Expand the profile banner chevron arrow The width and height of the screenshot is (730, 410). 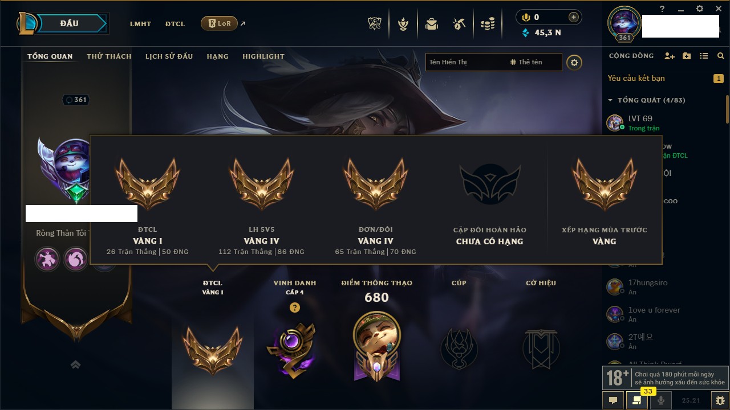click(75, 365)
